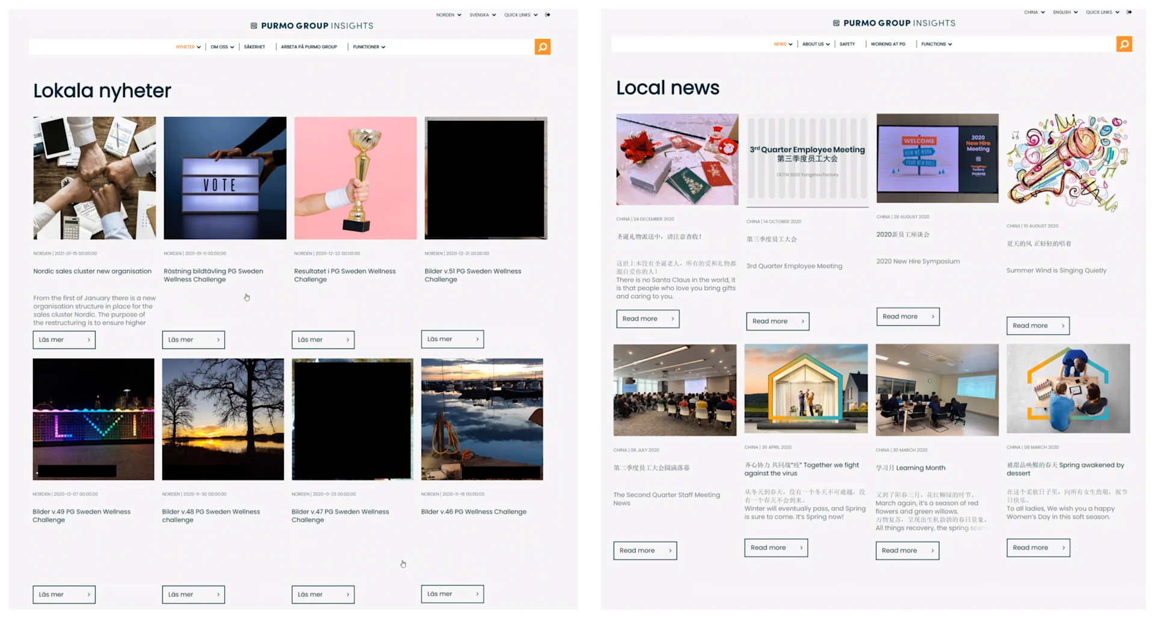The height and width of the screenshot is (618, 1155).
Task: Open the ENGLISH language dropdown
Action: point(1065,12)
